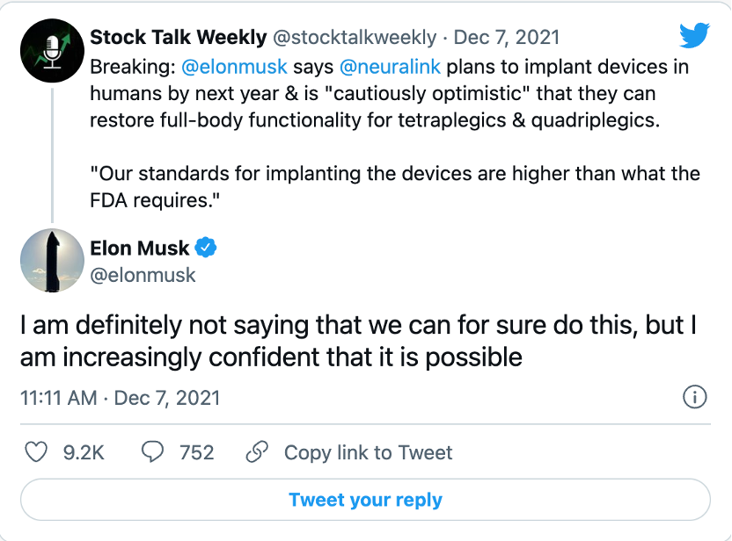Open the tweet info circle icon
Viewport: 732px width, 541px height.
tap(695, 397)
